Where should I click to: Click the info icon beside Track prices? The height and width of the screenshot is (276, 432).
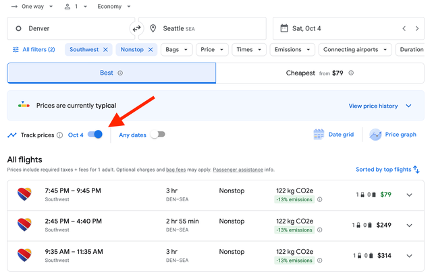click(x=60, y=135)
